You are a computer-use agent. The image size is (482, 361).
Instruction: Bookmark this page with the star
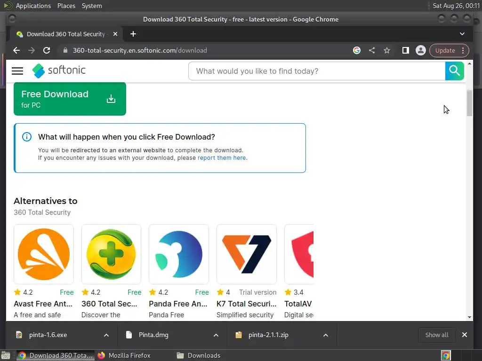pyautogui.click(x=387, y=50)
